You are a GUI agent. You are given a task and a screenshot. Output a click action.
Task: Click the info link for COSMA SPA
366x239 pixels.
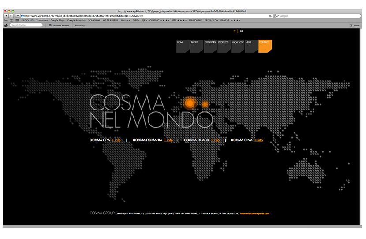tap(116, 140)
